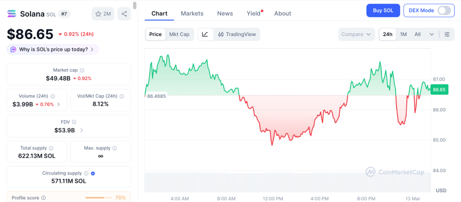The height and width of the screenshot is (202, 461).
Task: Expand more time range options chevron
Action: click(x=432, y=34)
